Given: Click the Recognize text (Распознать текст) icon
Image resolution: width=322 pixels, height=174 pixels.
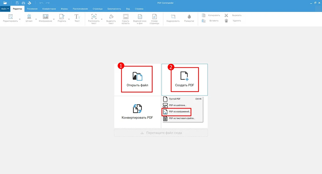Looking at the screenshot, I should pos(94,17).
